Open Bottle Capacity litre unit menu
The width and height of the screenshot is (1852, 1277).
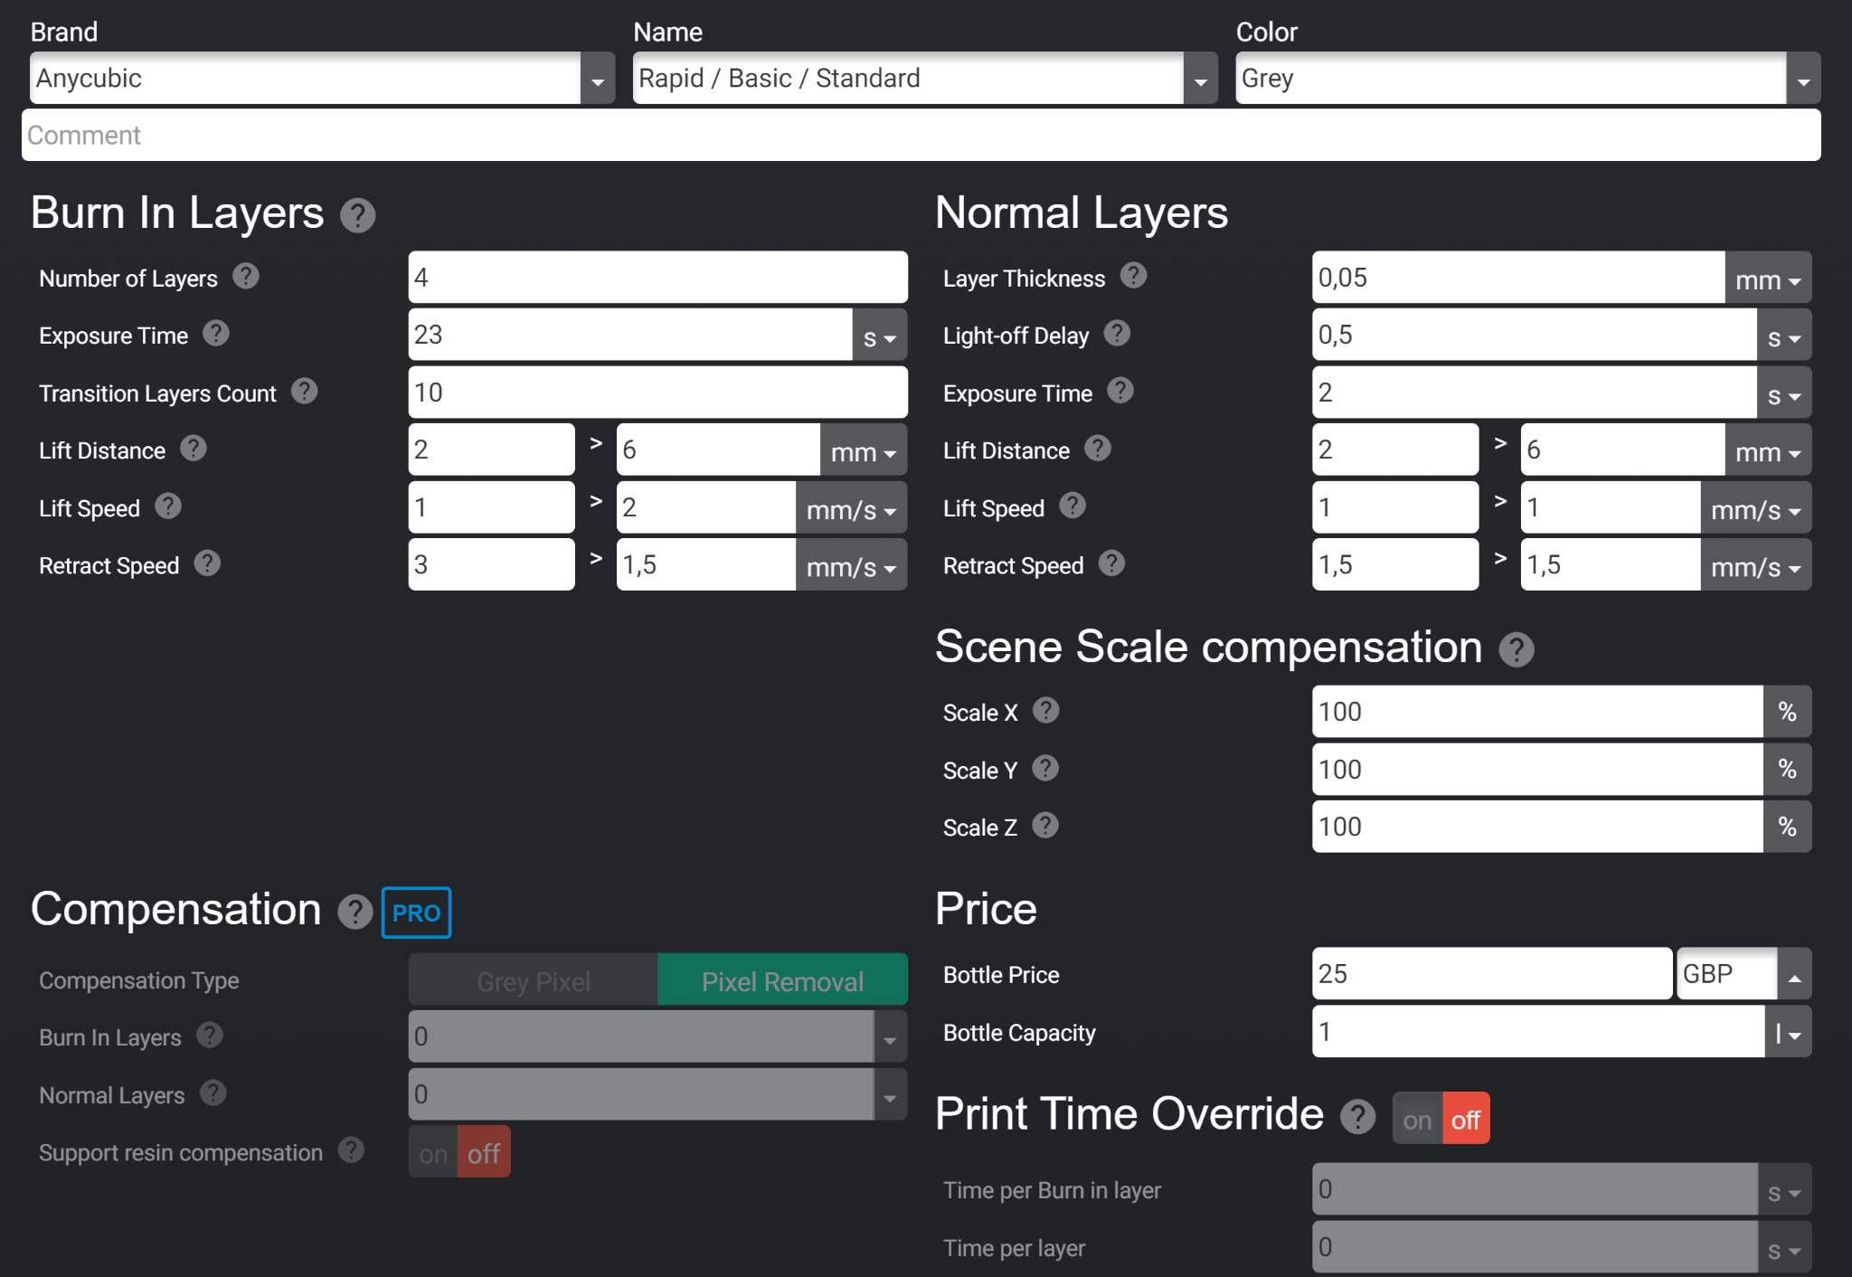click(x=1788, y=1032)
